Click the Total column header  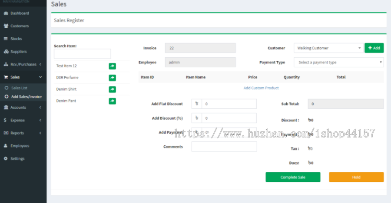[341, 77]
